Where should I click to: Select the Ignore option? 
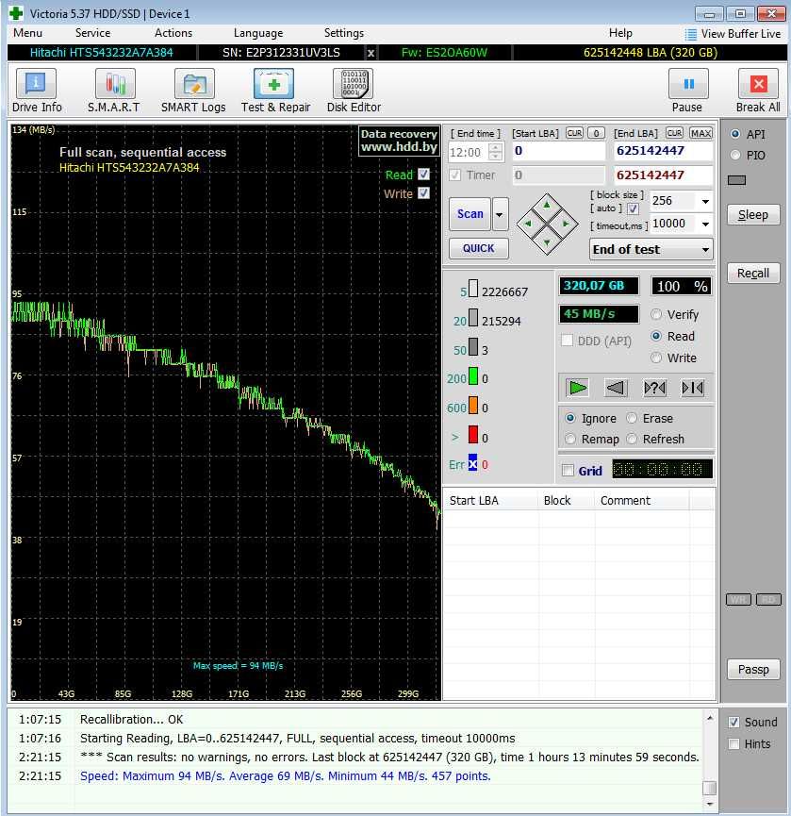tap(570, 418)
